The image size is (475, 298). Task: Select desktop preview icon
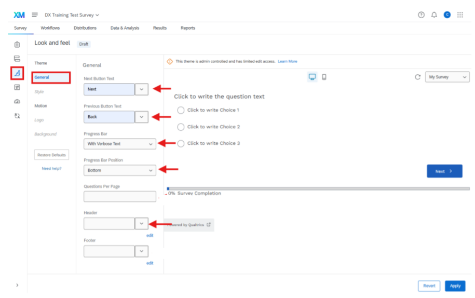click(312, 77)
